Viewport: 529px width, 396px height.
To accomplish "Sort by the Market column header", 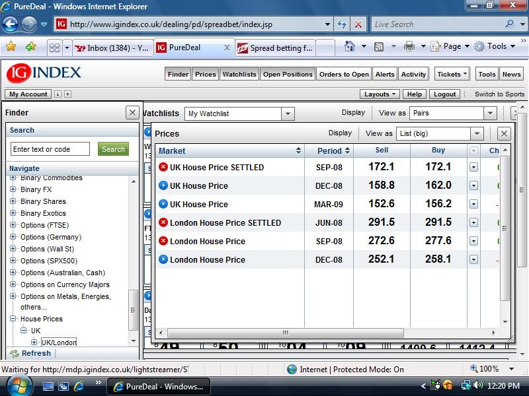I will [229, 151].
